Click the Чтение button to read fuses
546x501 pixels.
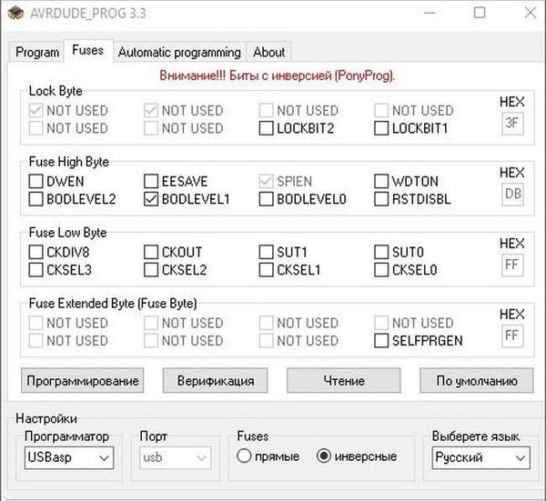point(343,380)
